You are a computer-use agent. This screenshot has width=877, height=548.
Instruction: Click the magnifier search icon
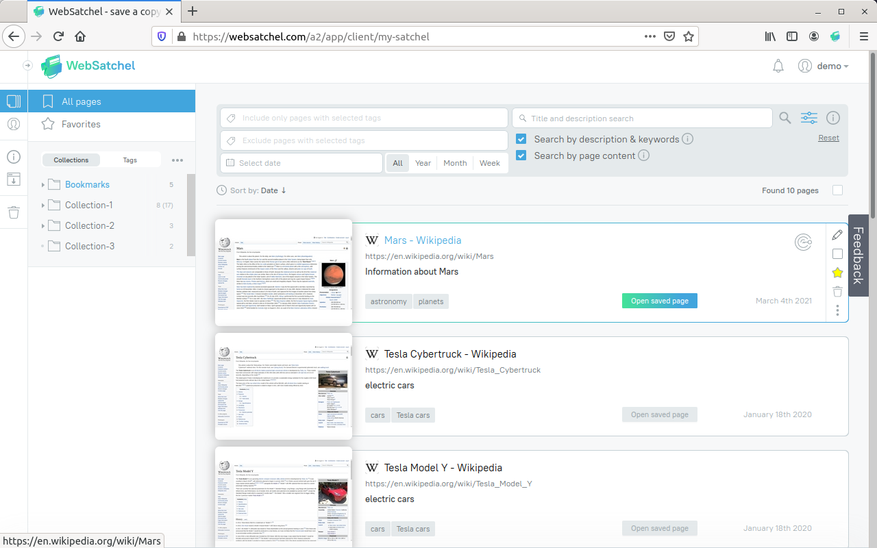click(785, 118)
